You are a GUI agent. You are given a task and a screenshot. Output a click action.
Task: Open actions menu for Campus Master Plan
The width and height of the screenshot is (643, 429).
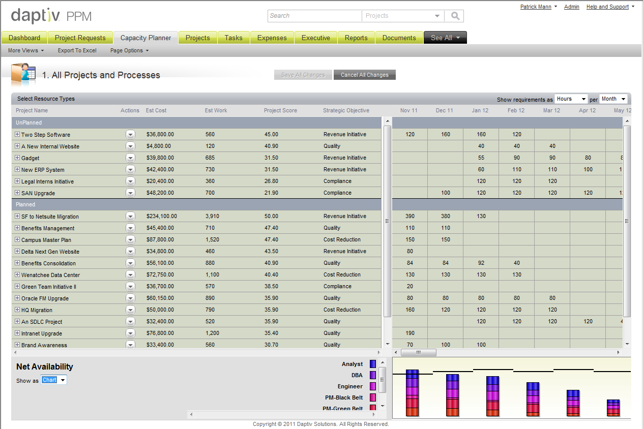click(x=131, y=240)
